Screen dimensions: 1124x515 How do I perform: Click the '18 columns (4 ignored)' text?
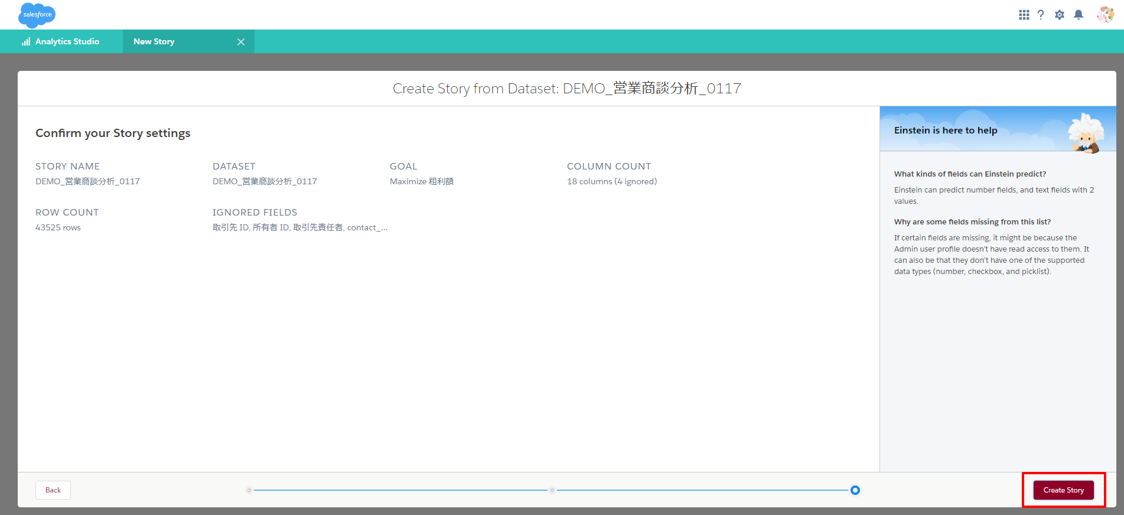coord(612,182)
